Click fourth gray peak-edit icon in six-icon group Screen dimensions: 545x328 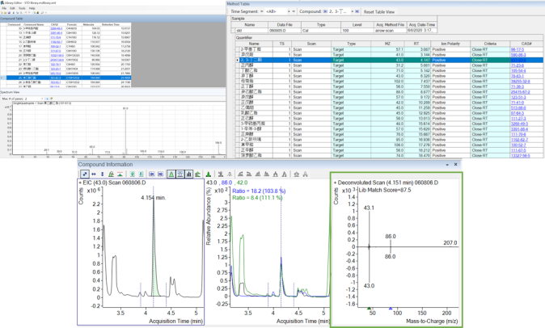point(267,175)
